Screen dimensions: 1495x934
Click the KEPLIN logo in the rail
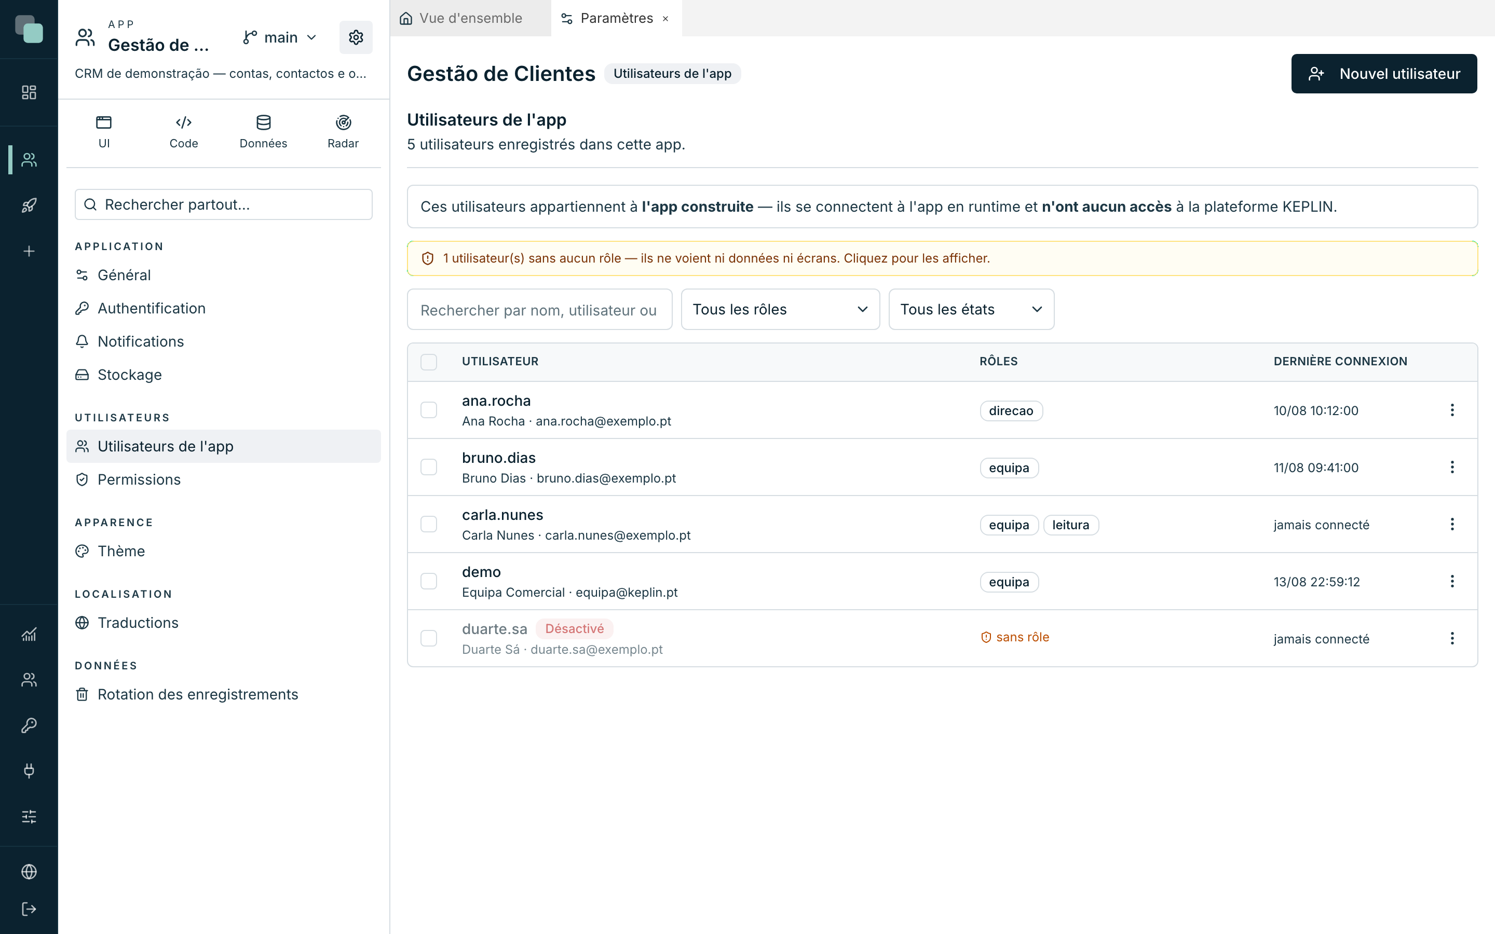tap(29, 29)
